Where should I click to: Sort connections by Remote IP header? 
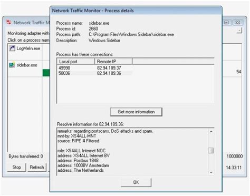click(113, 62)
